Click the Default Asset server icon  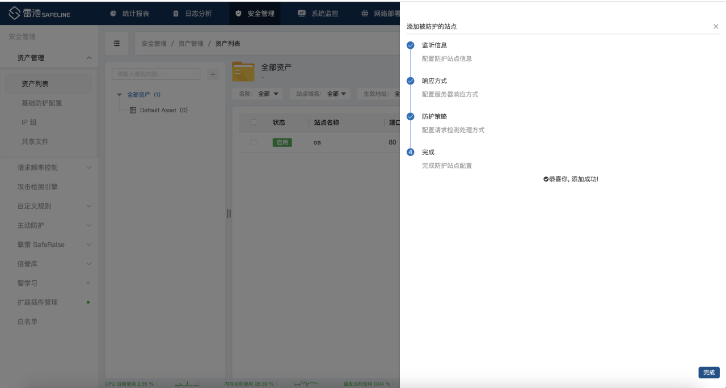click(x=133, y=110)
